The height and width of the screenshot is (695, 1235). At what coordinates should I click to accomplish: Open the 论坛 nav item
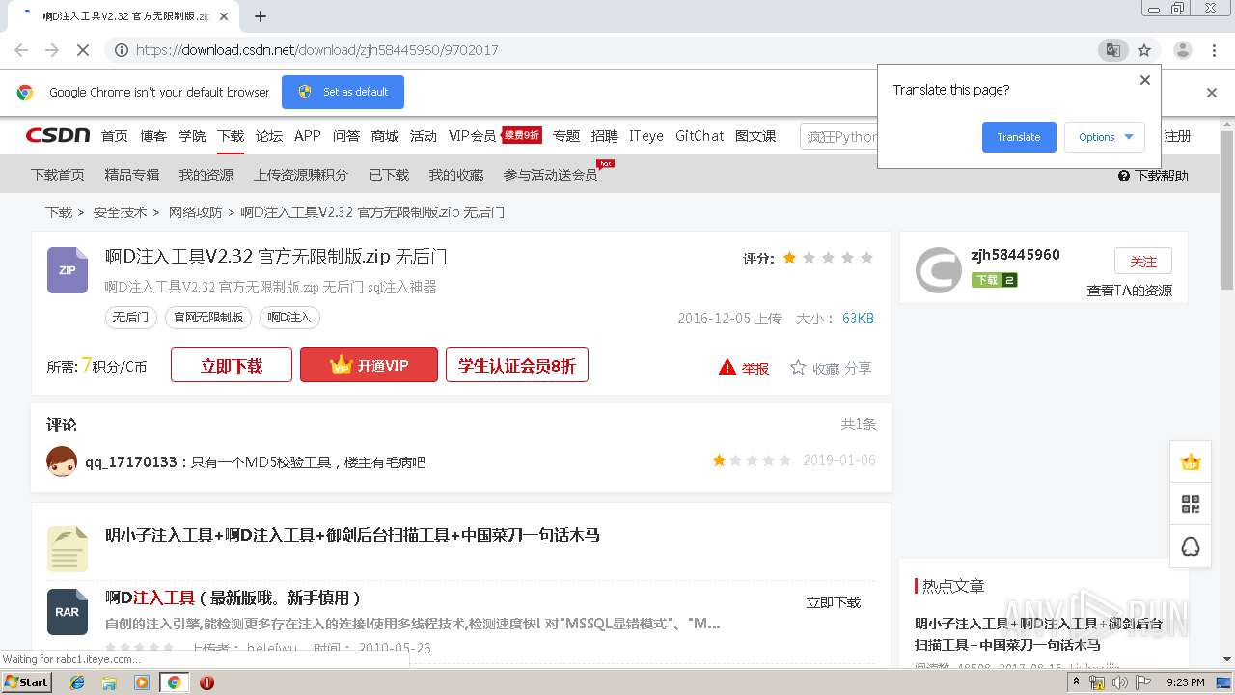click(x=269, y=136)
